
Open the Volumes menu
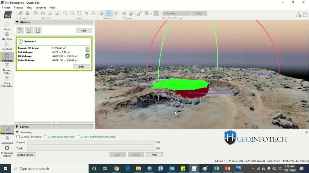[x=41, y=8]
